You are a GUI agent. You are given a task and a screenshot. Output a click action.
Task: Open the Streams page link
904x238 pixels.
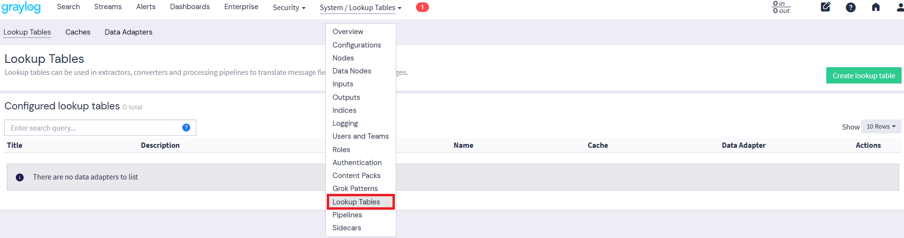click(x=108, y=7)
